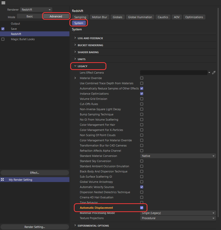Disable Automatically Reduce Samples of Other Effects
This screenshot has height=230, width=221.
[x=142, y=88]
